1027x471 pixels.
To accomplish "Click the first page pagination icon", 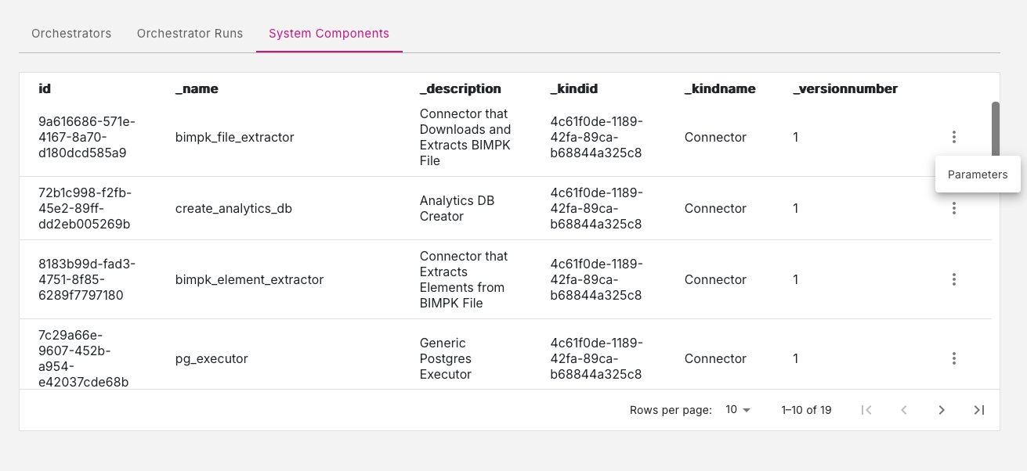I will (x=866, y=410).
